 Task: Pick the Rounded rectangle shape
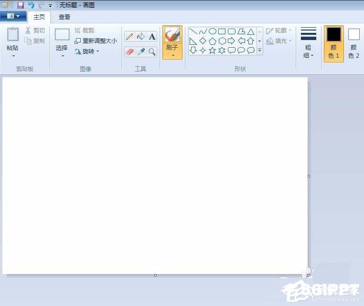[232, 31]
